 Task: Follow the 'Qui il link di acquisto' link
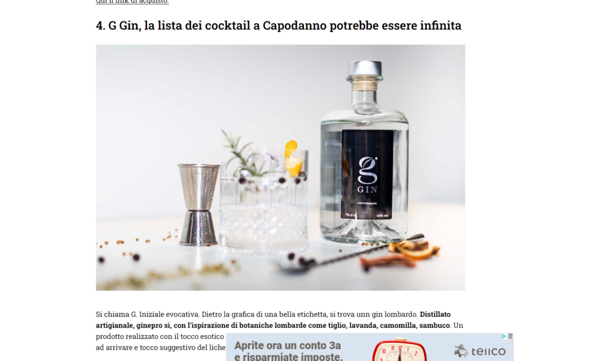click(132, 2)
